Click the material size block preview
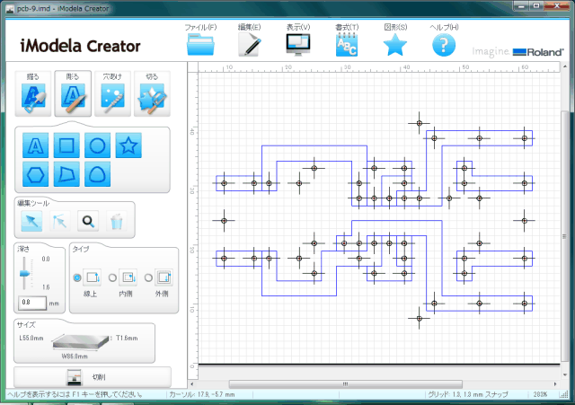The image size is (575, 405). point(81,341)
